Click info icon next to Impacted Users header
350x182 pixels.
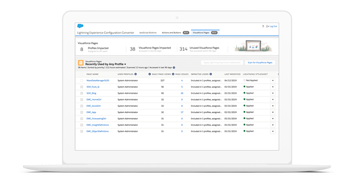[x=210, y=74]
